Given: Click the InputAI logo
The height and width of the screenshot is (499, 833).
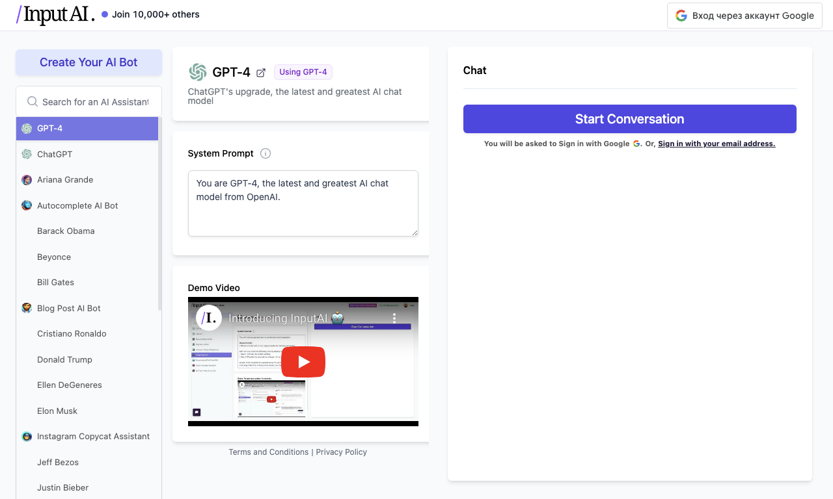Looking at the screenshot, I should [x=55, y=14].
